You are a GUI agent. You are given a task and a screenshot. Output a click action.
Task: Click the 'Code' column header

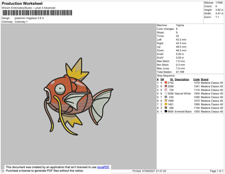[x=196, y=79]
